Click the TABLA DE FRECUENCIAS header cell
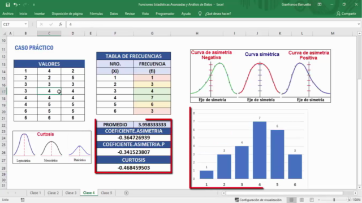The height and width of the screenshot is (203, 362). pyautogui.click(x=133, y=56)
